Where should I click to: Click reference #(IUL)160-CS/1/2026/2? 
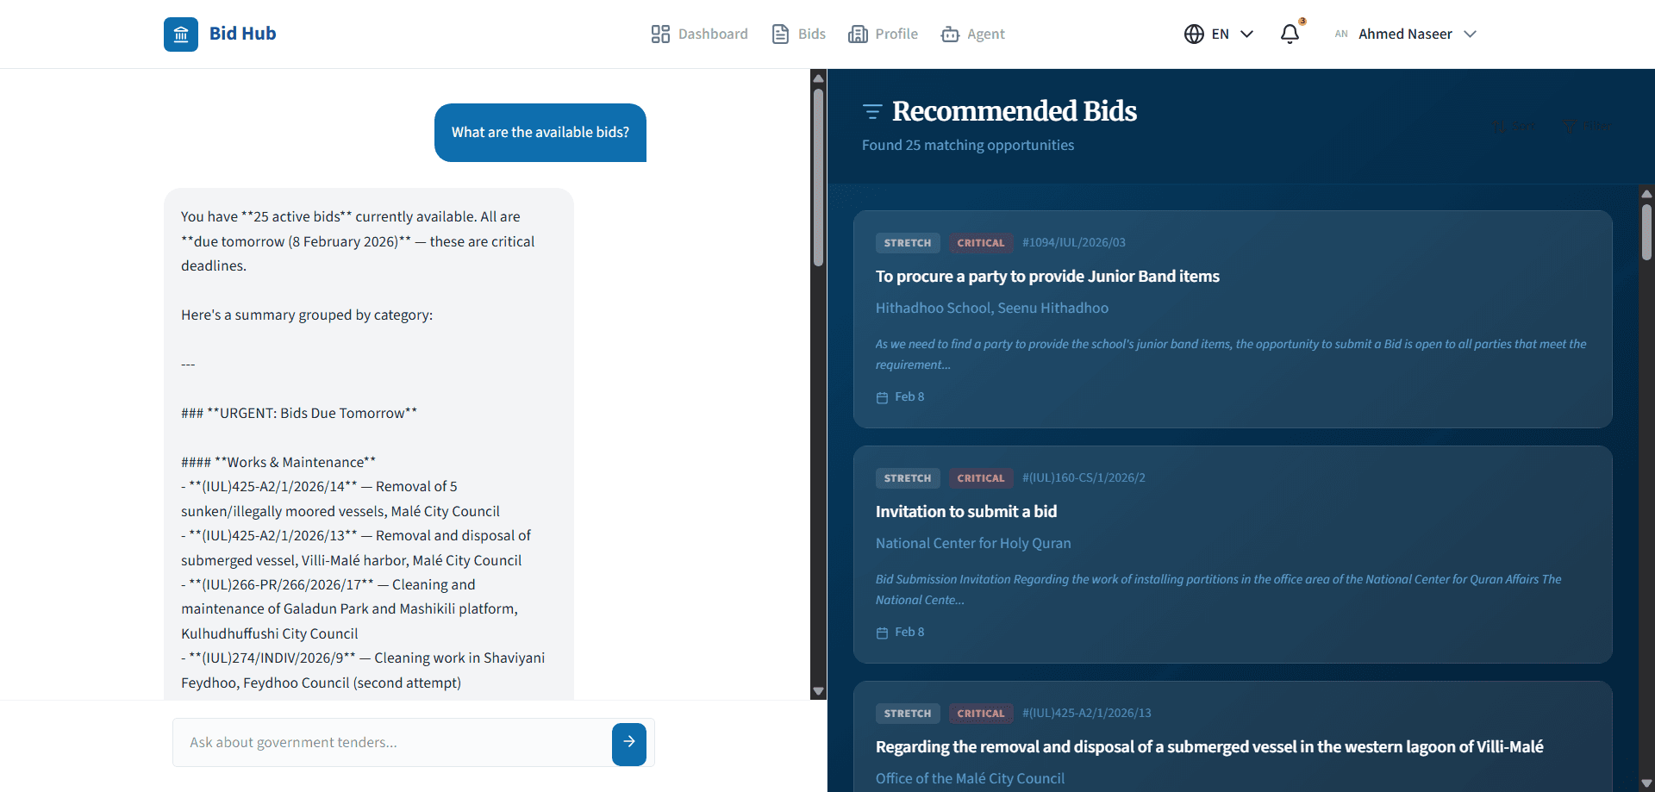pos(1084,478)
